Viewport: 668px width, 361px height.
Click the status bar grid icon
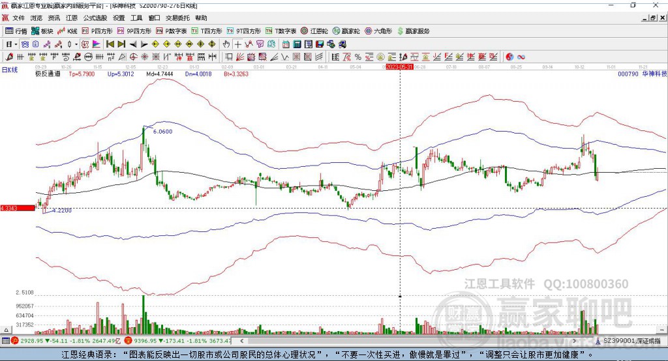tap(5, 341)
